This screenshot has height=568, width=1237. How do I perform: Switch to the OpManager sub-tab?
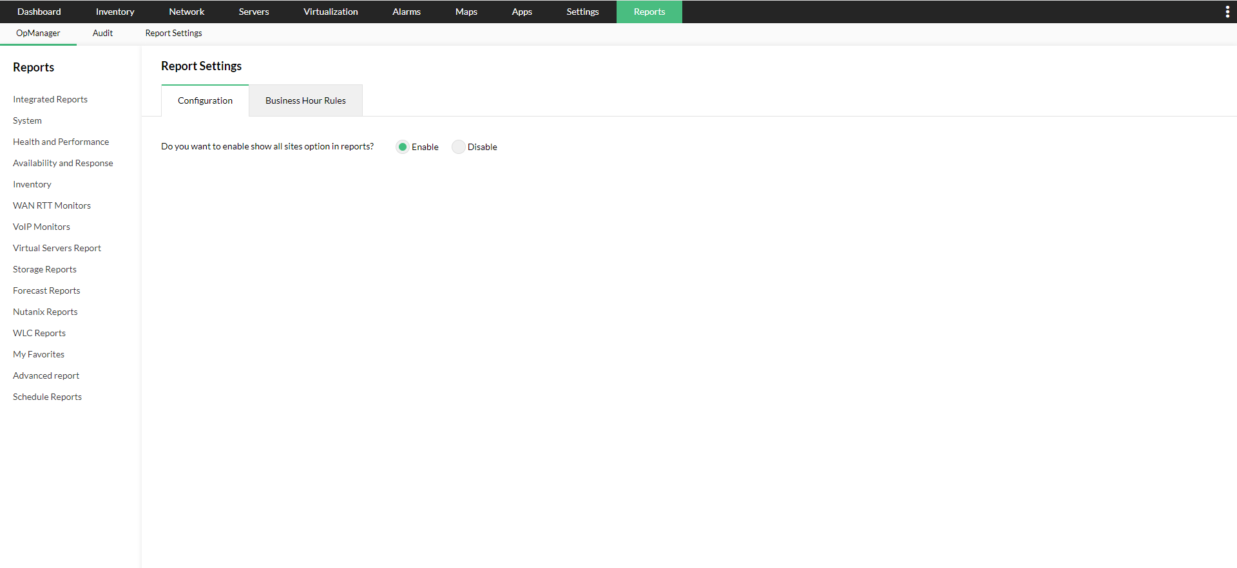(x=38, y=33)
